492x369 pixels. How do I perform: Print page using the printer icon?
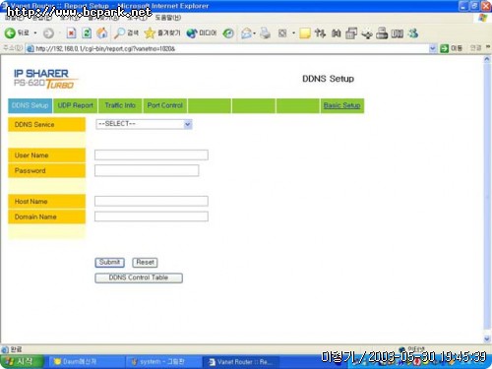click(x=265, y=33)
